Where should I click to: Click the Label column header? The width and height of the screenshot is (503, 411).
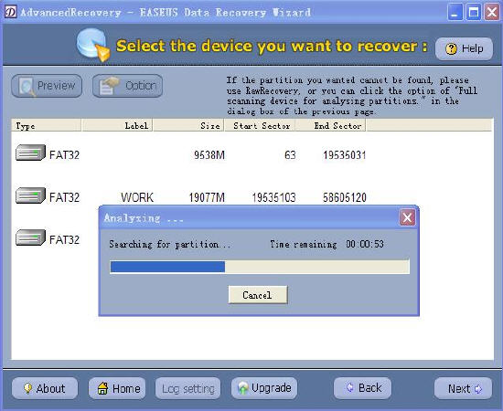coord(117,125)
